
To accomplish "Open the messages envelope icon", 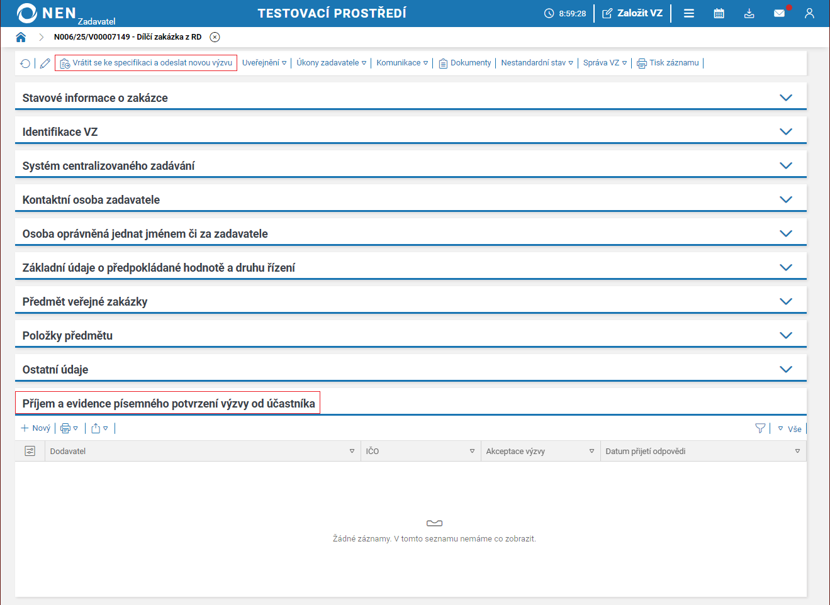I will point(779,13).
